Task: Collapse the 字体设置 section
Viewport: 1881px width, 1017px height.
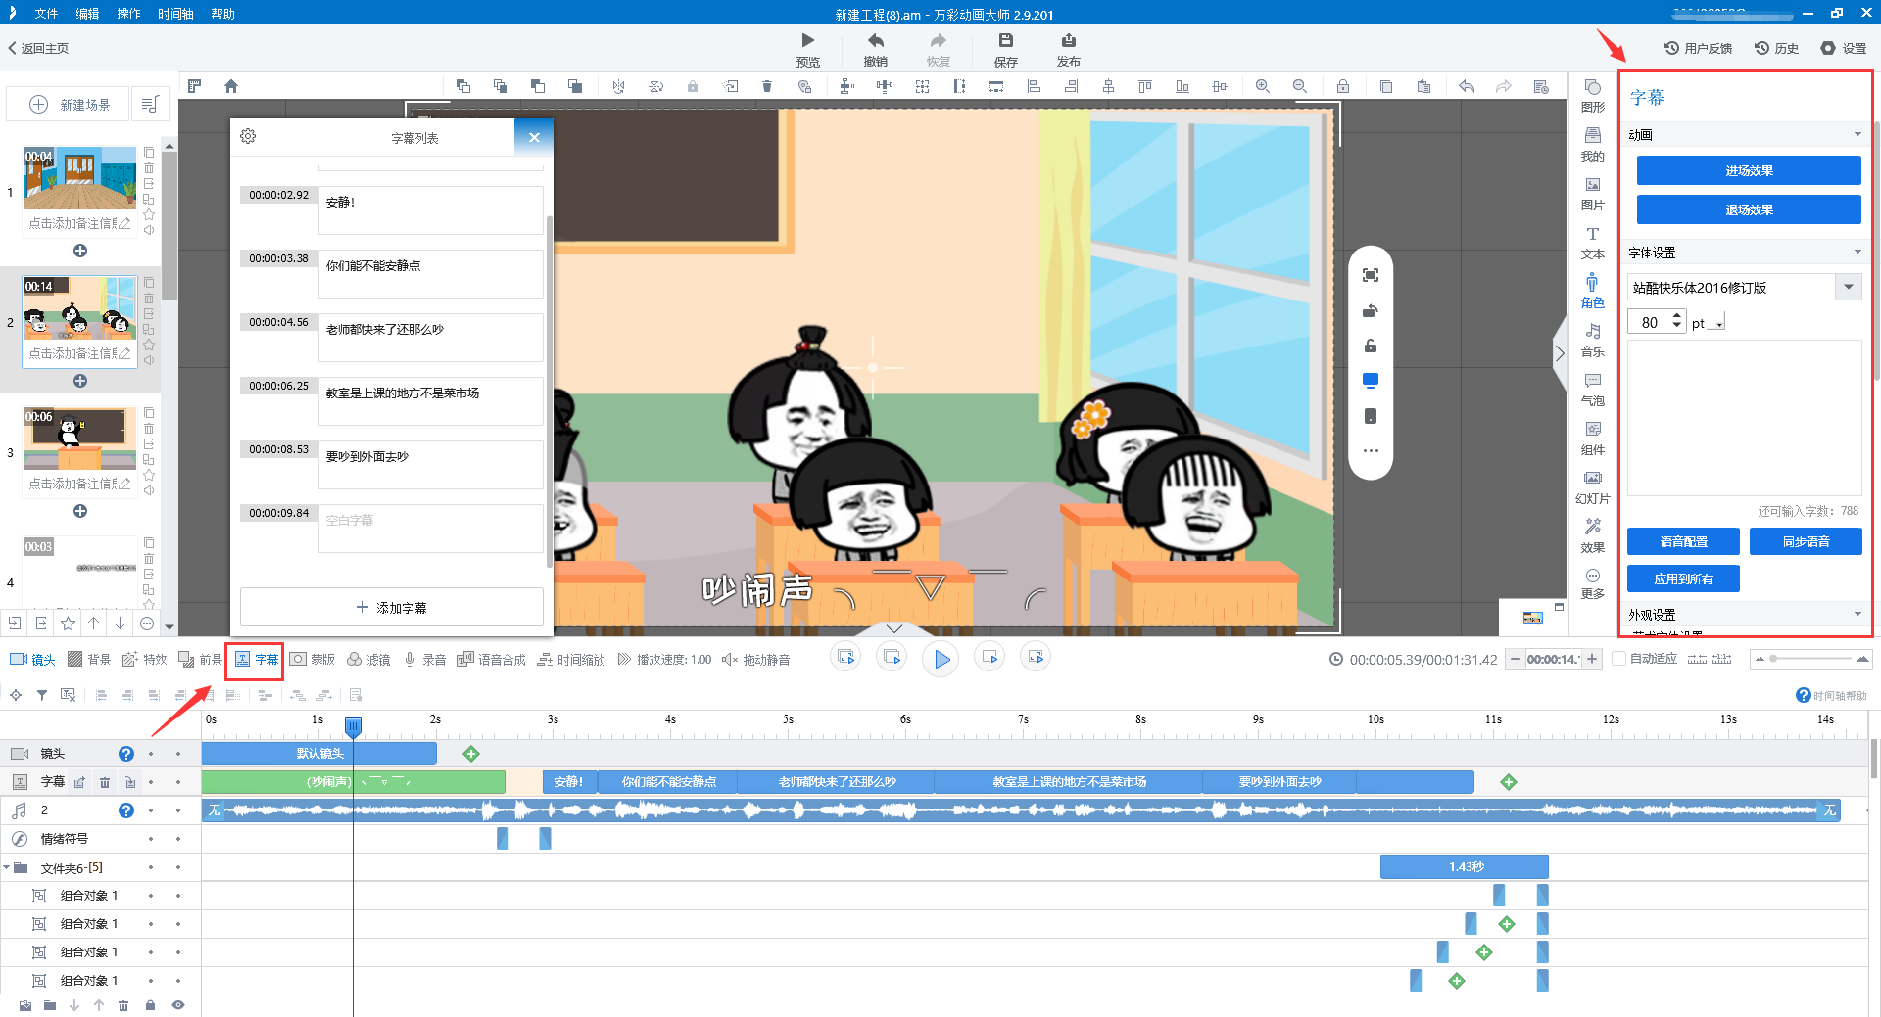Action: [1857, 252]
